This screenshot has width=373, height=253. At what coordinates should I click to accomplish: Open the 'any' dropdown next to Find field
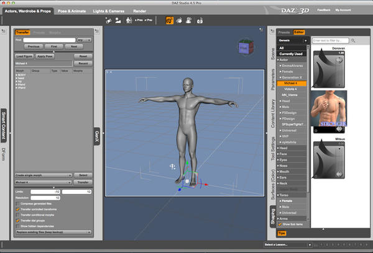pyautogui.click(x=84, y=40)
